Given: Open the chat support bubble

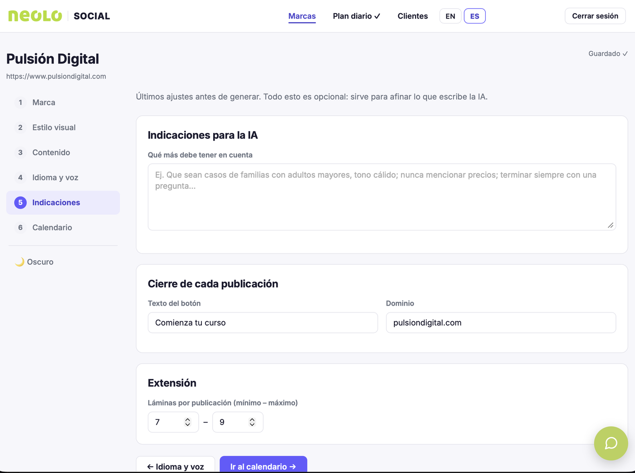Looking at the screenshot, I should (611, 443).
